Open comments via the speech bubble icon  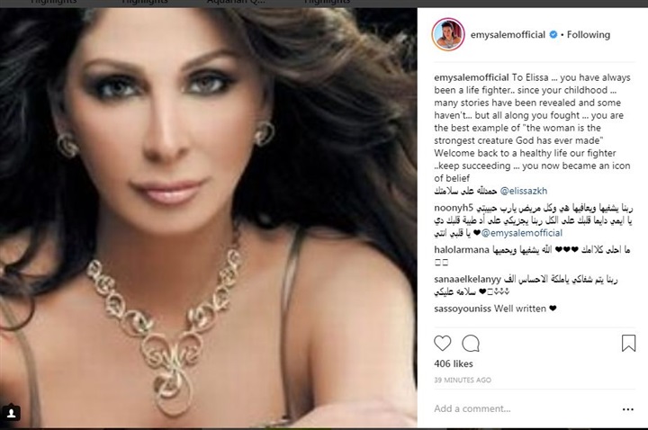click(471, 344)
